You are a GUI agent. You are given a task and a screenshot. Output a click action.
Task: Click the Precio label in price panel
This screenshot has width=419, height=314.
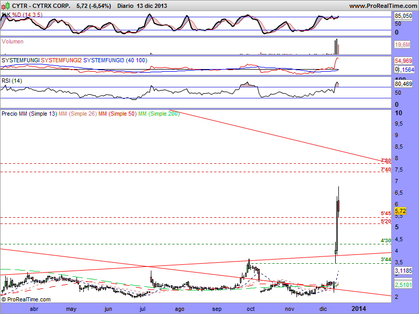(9, 114)
